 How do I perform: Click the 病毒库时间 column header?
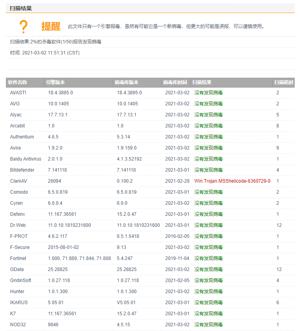tap(175, 82)
